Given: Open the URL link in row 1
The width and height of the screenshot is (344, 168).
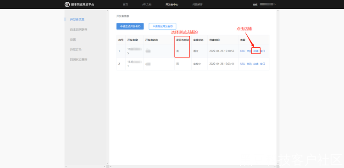Looking at the screenshot, I should (243, 51).
